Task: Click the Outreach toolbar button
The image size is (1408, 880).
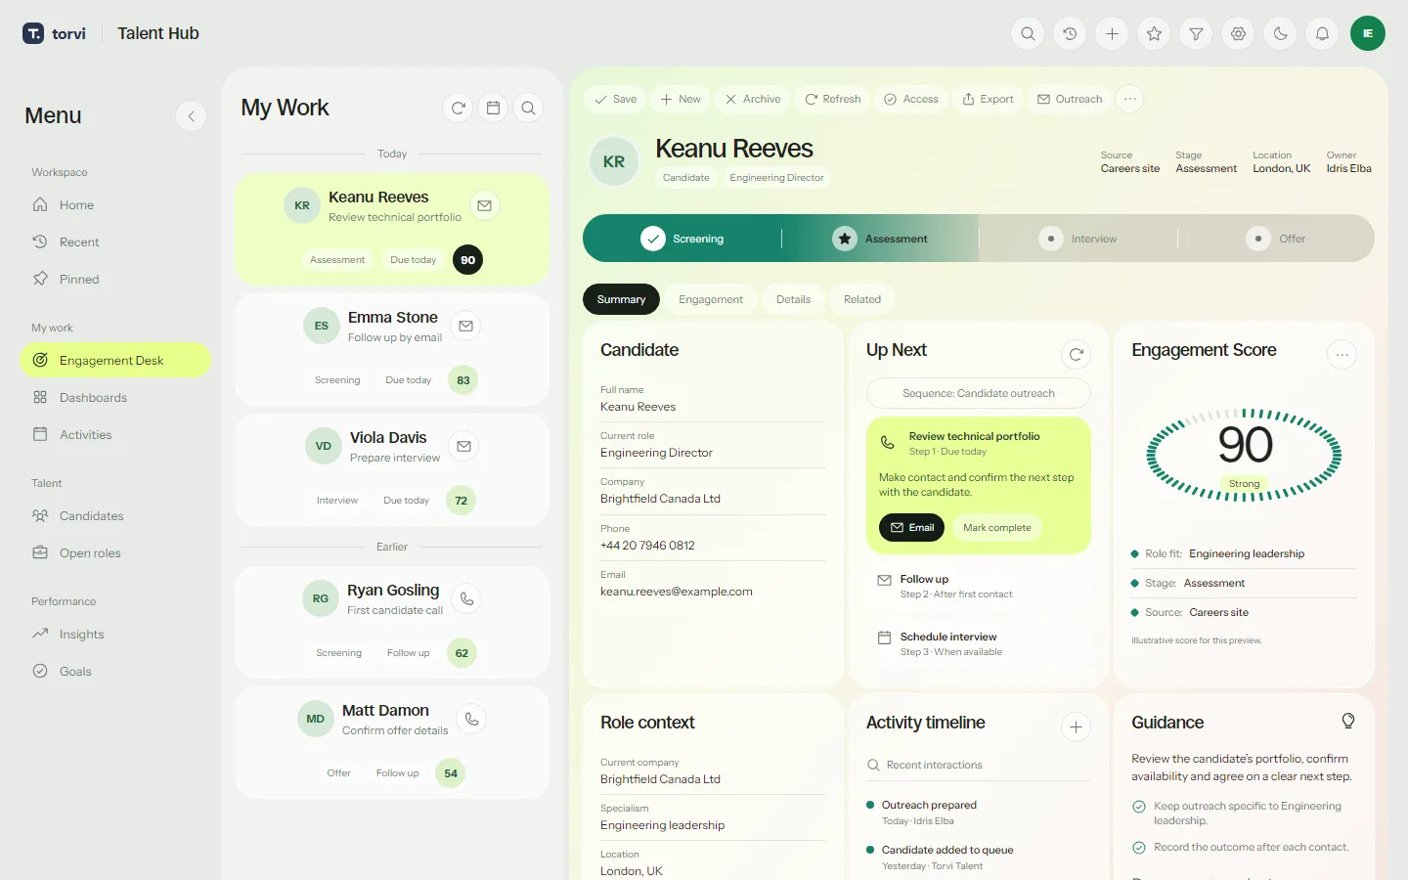Action: (x=1070, y=99)
